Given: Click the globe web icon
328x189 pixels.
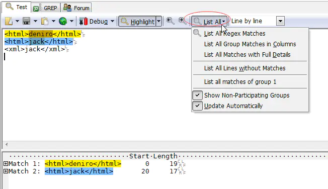Looking at the screenshot, I should click(x=63, y=21).
